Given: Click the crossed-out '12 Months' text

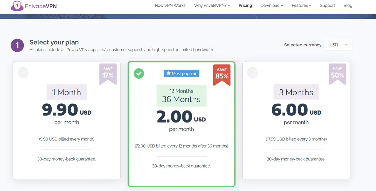Looking at the screenshot, I should click(182, 91).
